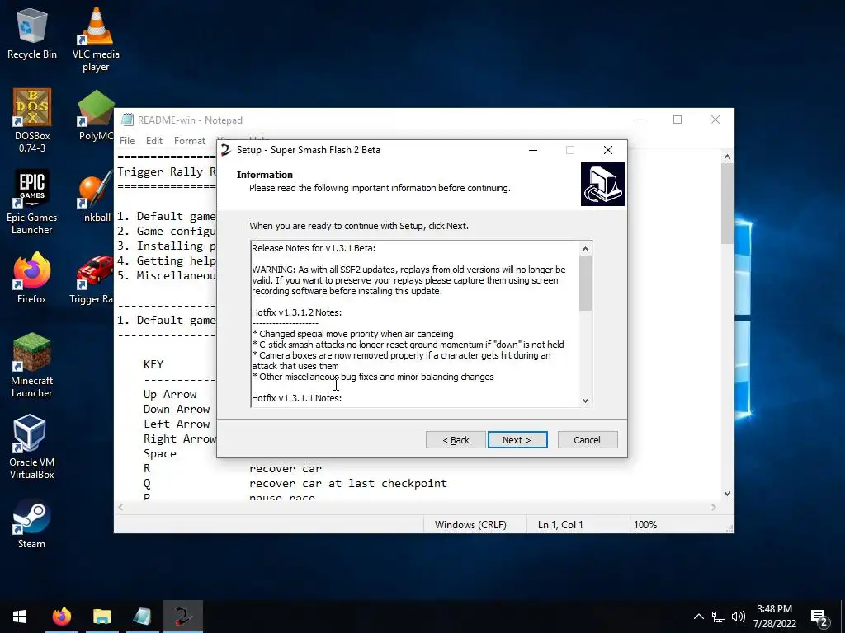
Task: Click Notepad horizontal scrollbar right arrow
Action: [x=714, y=507]
